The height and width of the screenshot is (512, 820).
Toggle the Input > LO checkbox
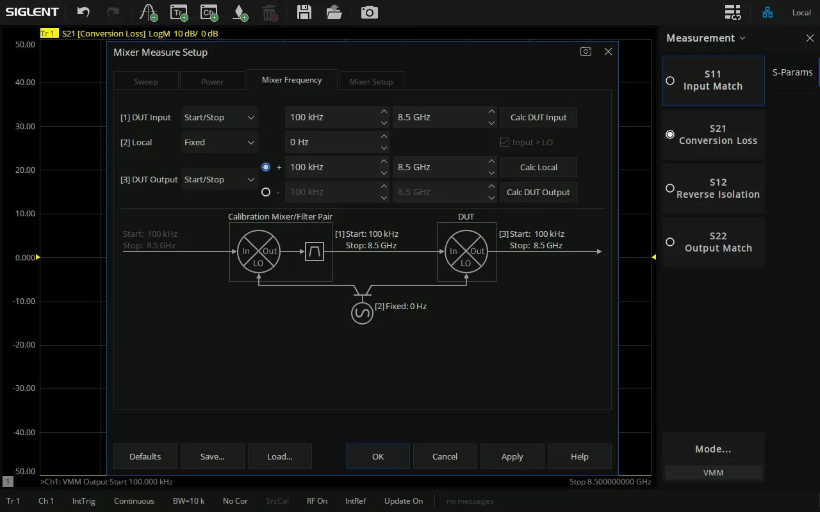tap(505, 142)
